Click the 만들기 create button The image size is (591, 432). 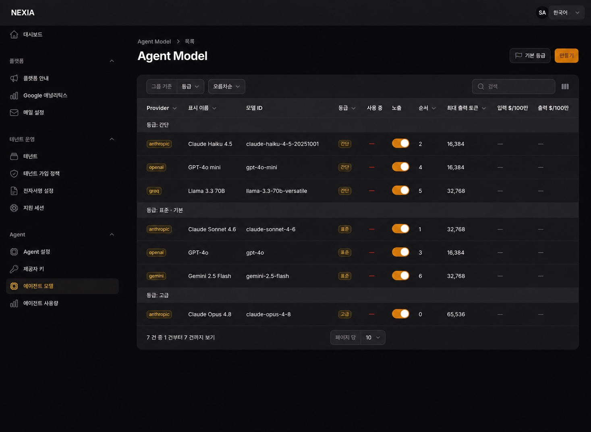pyautogui.click(x=566, y=56)
